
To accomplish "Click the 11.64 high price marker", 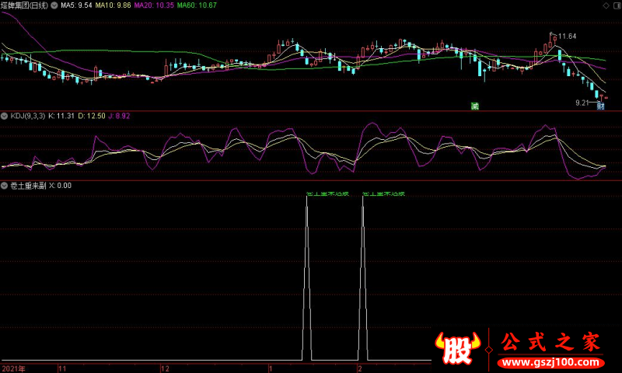I will click(x=567, y=37).
